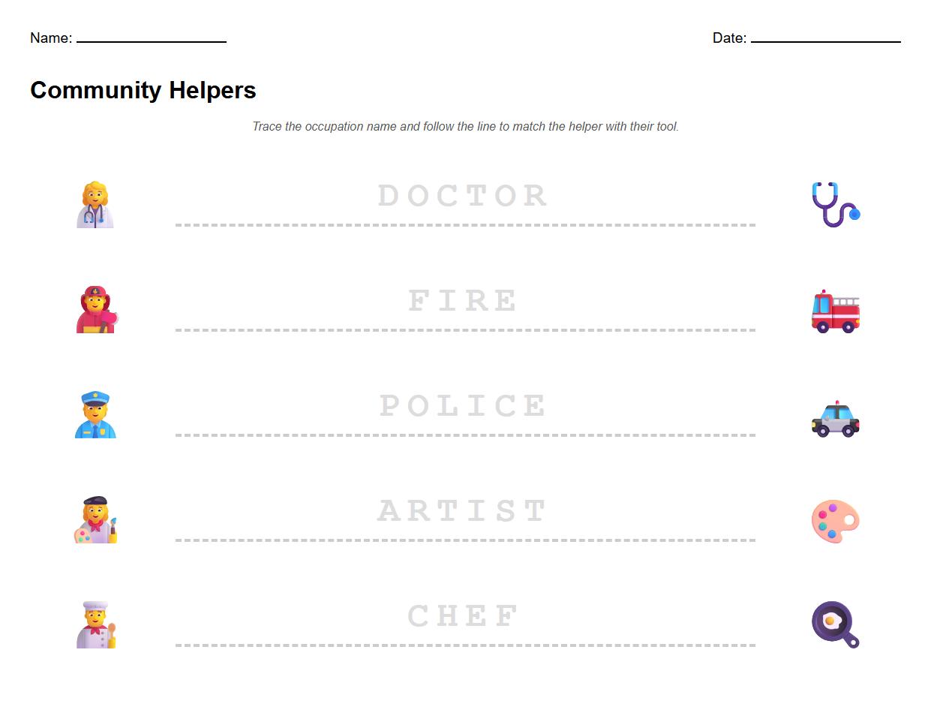Select the paint palette icon
The width and height of the screenshot is (931, 719).
tap(835, 521)
